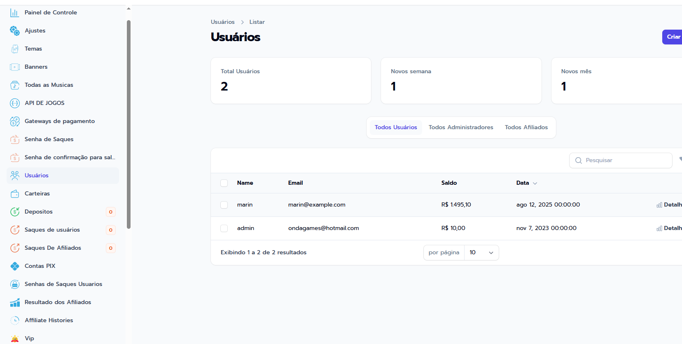682x344 pixels.
Task: Click the Senha de confirmação icon
Action: (x=15, y=158)
